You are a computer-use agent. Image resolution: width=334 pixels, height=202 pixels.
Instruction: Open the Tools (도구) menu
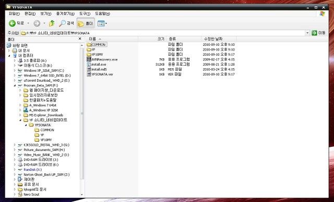85,14
